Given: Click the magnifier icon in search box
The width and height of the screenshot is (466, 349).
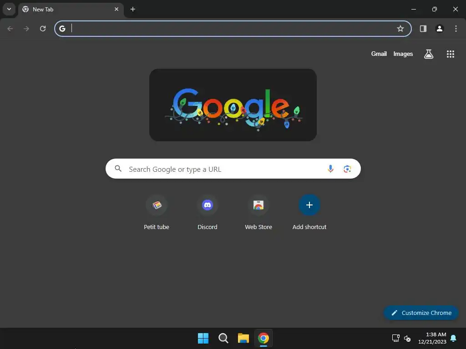Looking at the screenshot, I should coord(118,169).
